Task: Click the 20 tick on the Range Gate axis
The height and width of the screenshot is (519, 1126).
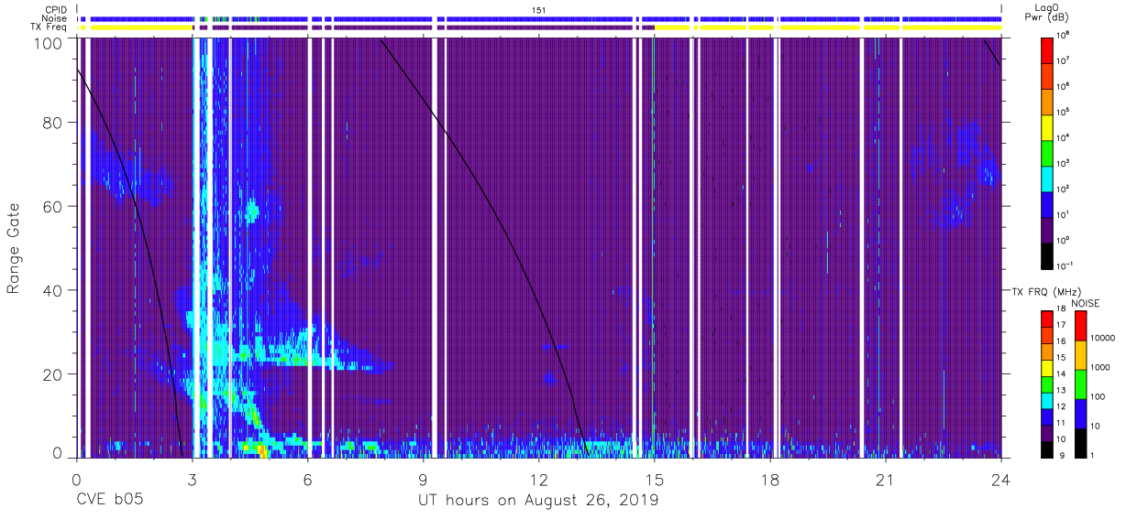Action: 53,373
